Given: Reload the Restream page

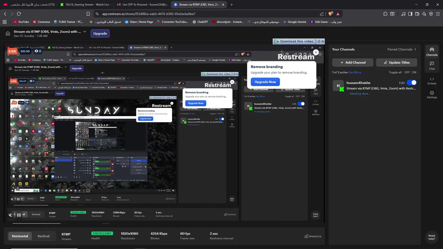Looking at the screenshot, I should click(x=19, y=14).
